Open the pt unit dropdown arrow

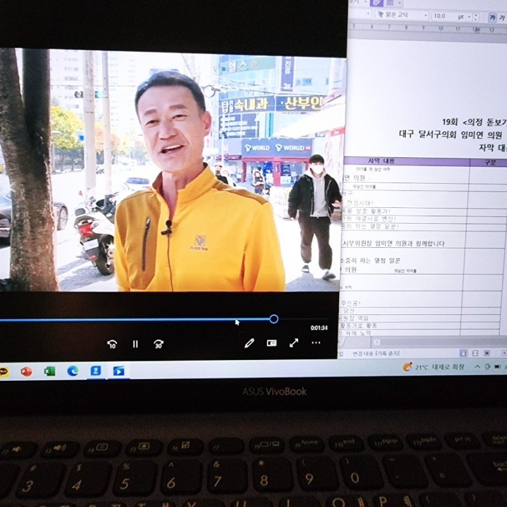click(x=469, y=17)
